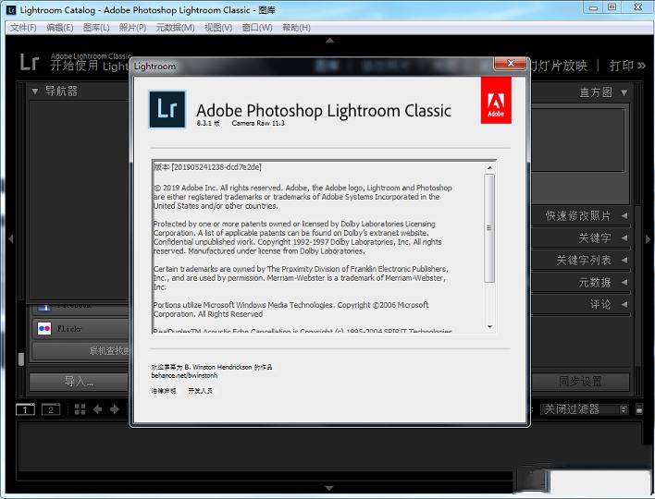Image resolution: width=655 pixels, height=499 pixels.
Task: Open the 法律声明 legal notices link
Action: (164, 391)
